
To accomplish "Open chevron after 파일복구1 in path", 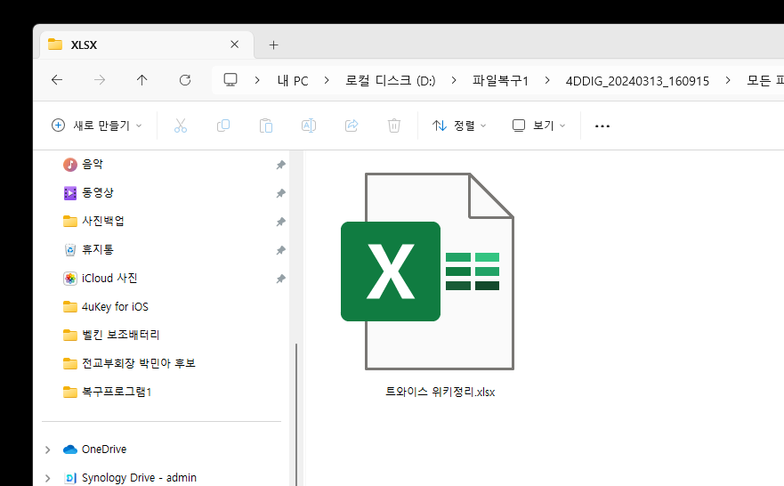I will pos(547,80).
